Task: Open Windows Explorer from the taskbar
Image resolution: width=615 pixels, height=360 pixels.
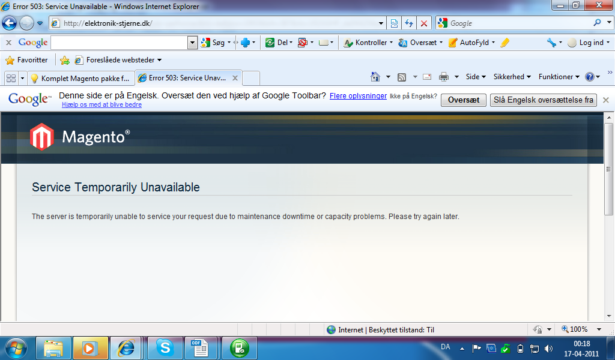Action: click(x=53, y=348)
